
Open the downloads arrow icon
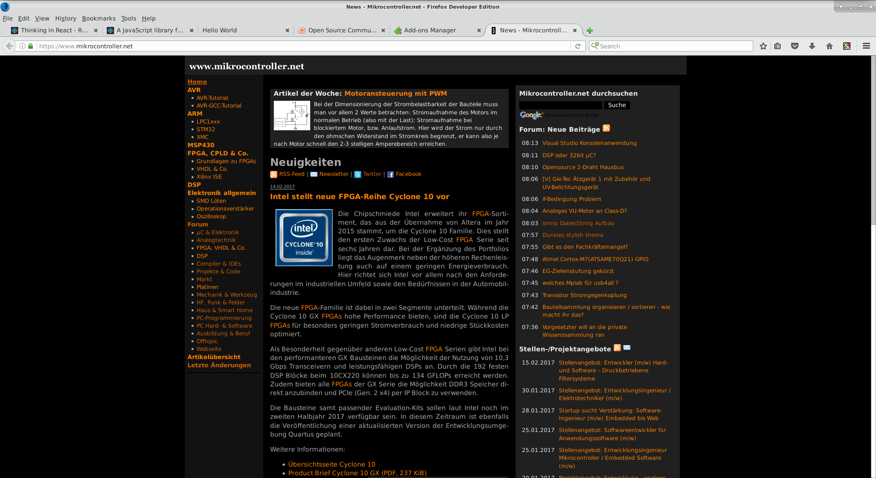tap(812, 46)
